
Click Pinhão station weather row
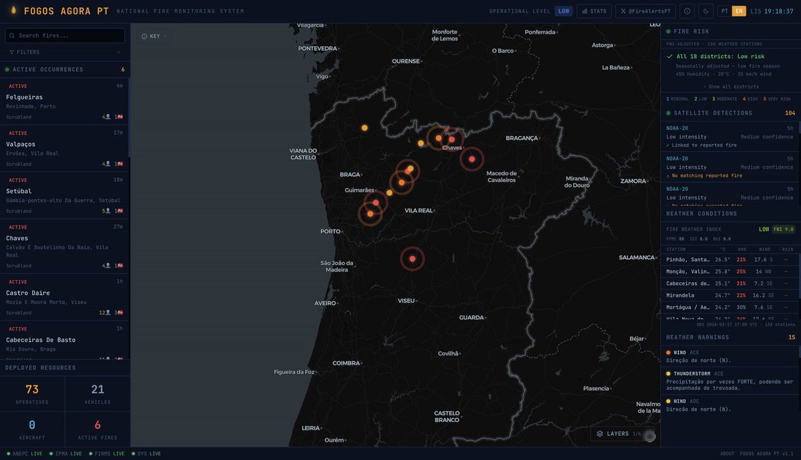click(x=730, y=259)
